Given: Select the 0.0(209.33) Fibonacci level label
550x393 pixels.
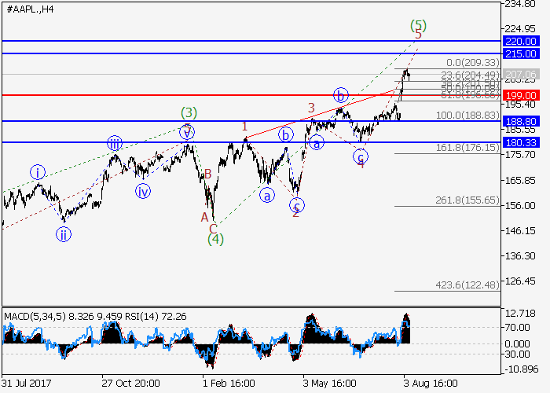Looking at the screenshot, I should click(473, 63).
